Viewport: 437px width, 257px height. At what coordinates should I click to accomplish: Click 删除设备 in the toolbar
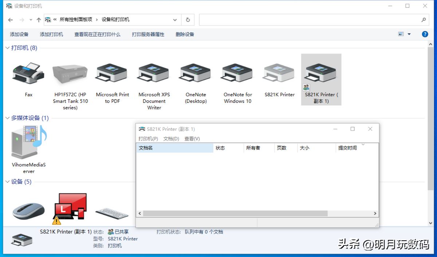[185, 34]
